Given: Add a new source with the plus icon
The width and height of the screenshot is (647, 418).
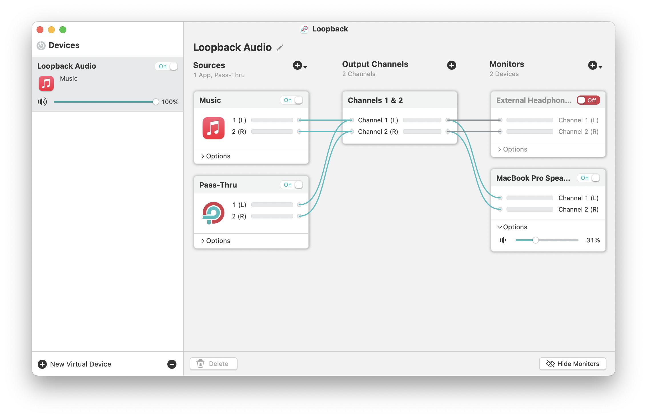Looking at the screenshot, I should pyautogui.click(x=298, y=65).
